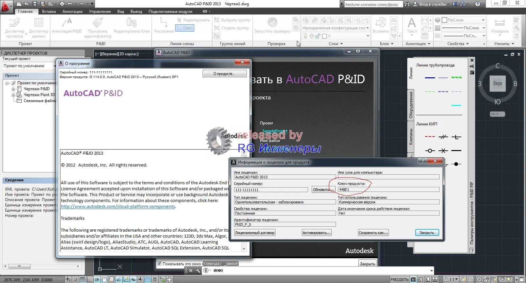Collapse the Проект по умолчанию tree node
The image size is (526, 283).
(x=7, y=83)
